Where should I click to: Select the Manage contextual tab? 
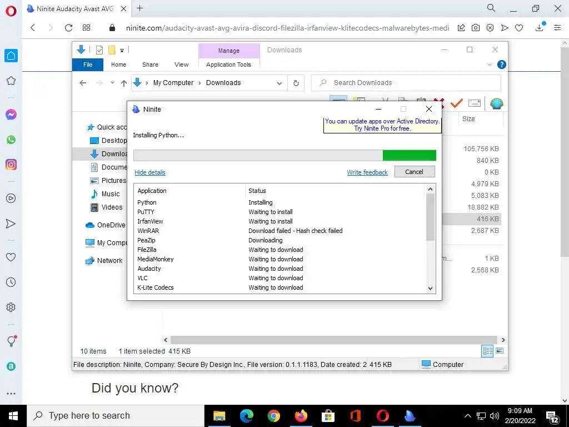coord(229,51)
